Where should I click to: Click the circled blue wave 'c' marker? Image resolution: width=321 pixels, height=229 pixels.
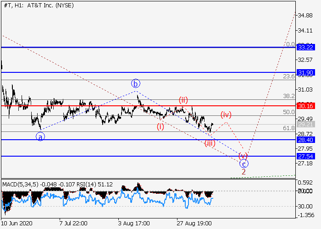[x=244, y=164]
